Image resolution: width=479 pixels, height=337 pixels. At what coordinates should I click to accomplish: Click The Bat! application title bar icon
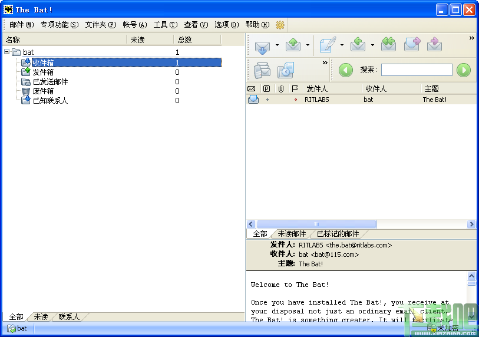point(8,10)
